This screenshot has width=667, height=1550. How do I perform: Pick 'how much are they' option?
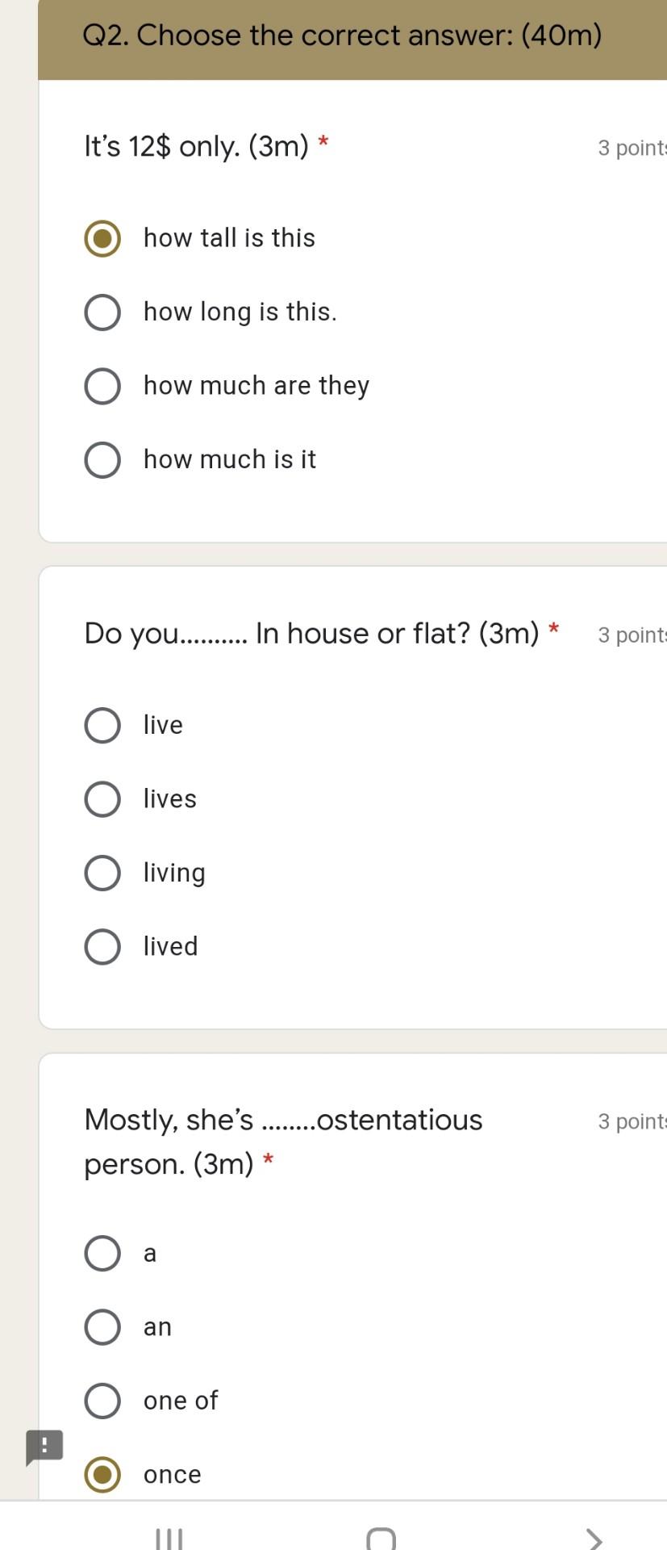(x=102, y=386)
